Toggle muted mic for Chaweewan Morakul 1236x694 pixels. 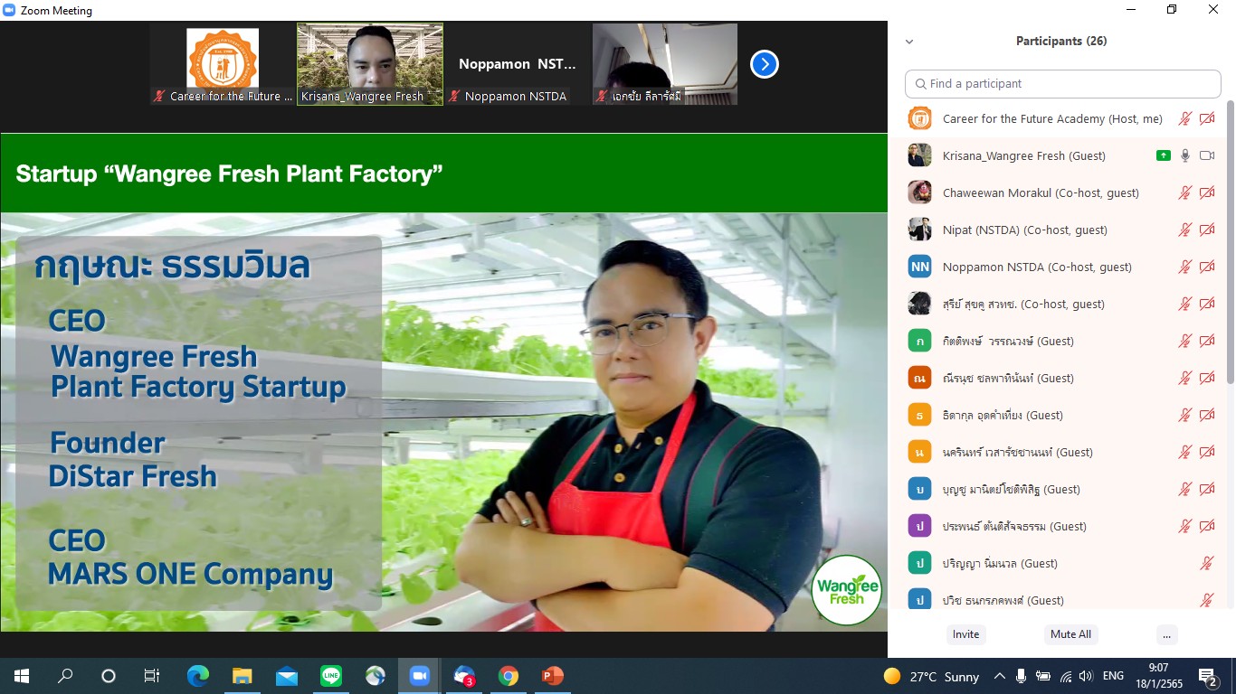1184,192
